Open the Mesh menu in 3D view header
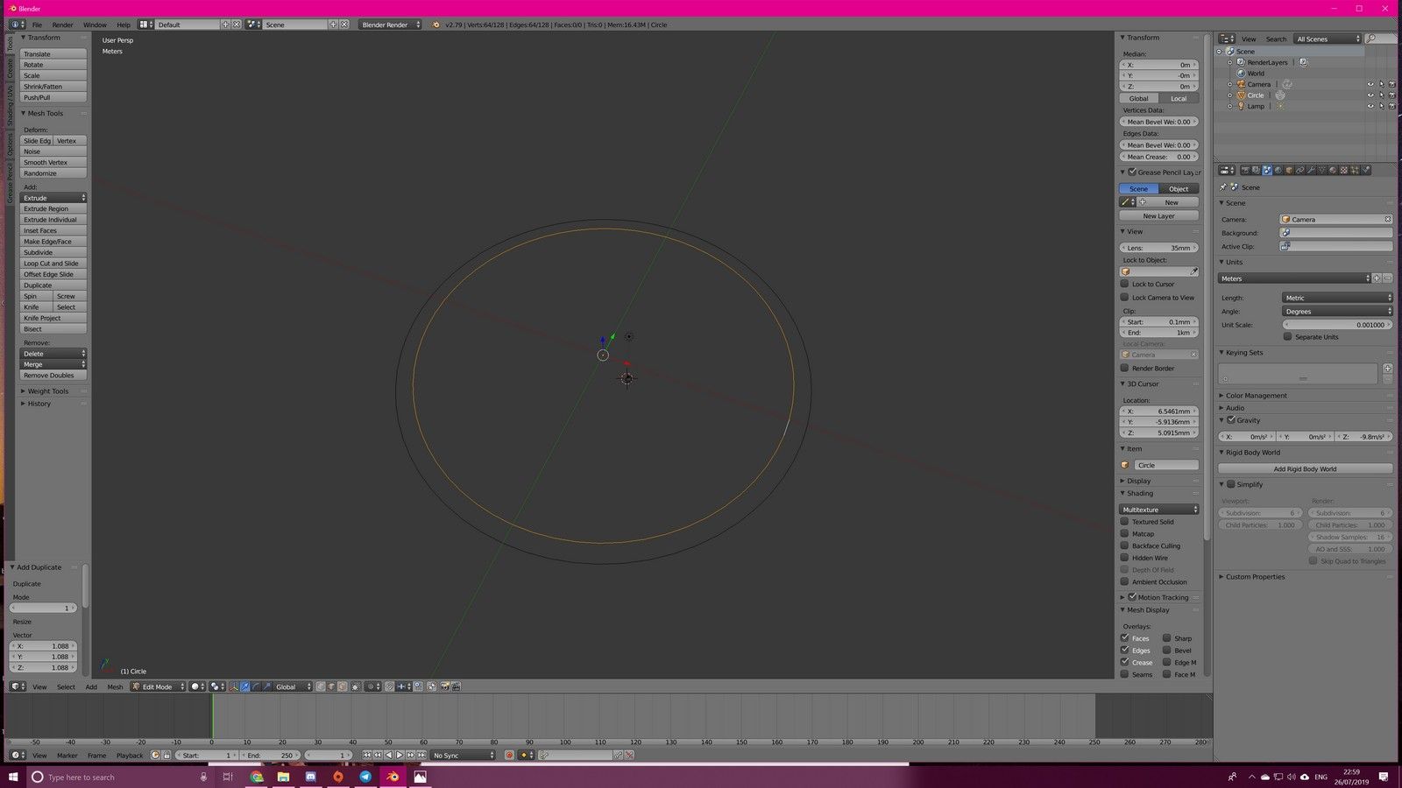The width and height of the screenshot is (1402, 788). tap(115, 686)
